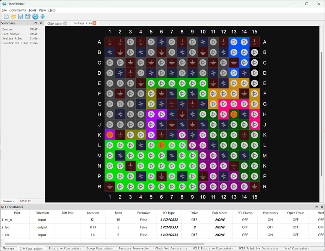Image resolution: width=325 pixels, height=251 pixels.
Task: Open the Constraints menu
Action: (x=18, y=10)
